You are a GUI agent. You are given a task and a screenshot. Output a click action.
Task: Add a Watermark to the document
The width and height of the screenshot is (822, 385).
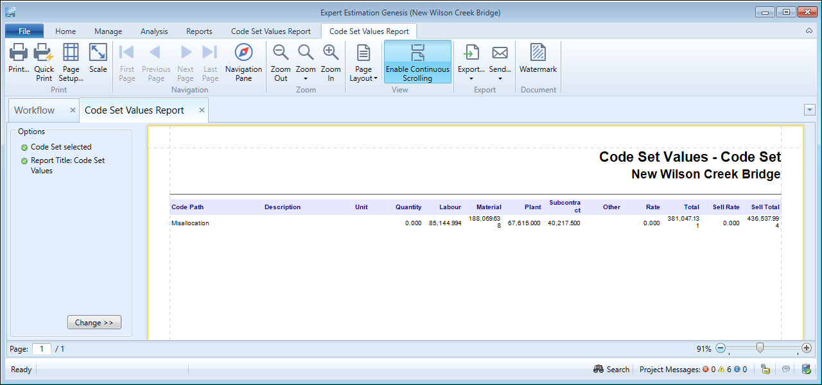[x=538, y=54]
